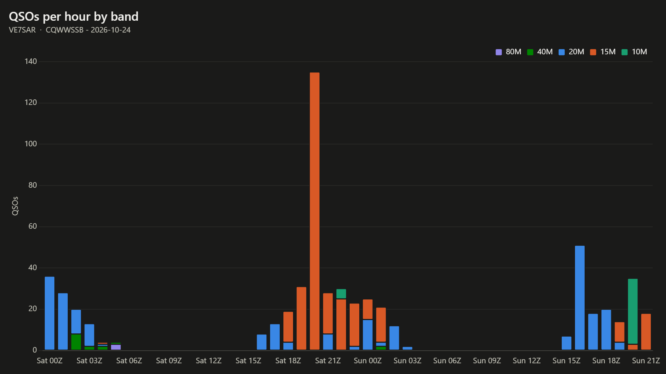Screen dimensions: 666x374
Task: Click the 80M purple legend swatch
Action: (499, 52)
